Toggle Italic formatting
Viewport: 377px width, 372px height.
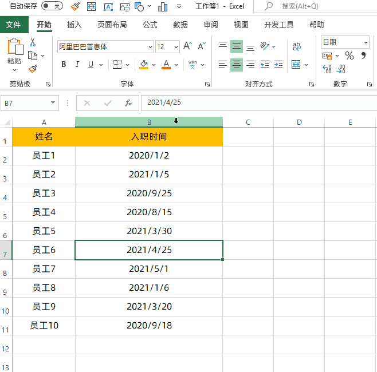pos(77,64)
